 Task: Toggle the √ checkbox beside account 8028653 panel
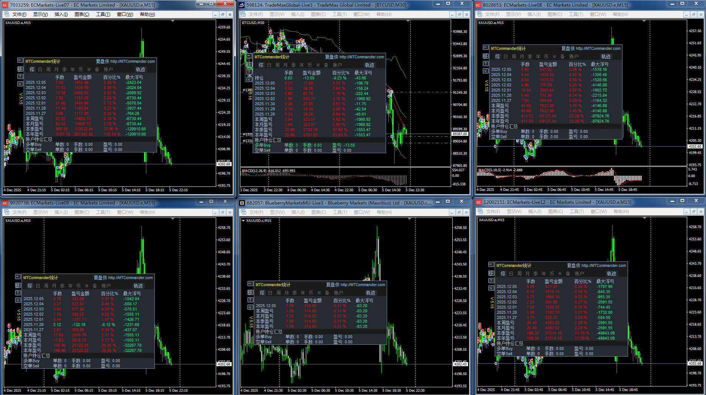point(486,71)
